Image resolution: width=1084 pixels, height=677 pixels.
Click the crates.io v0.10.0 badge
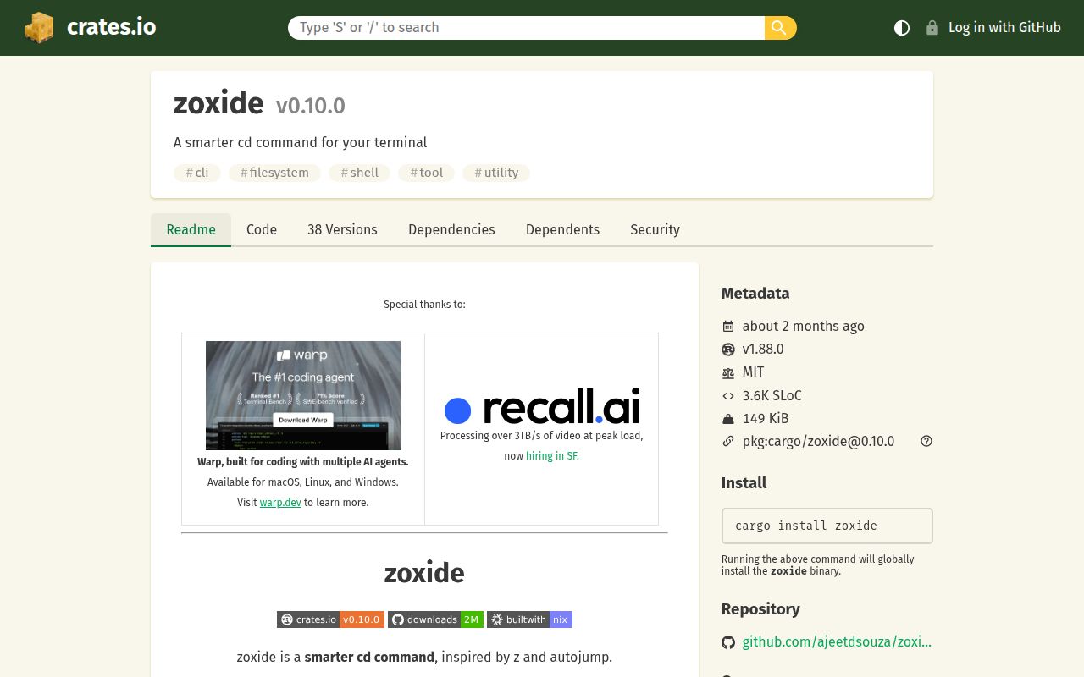330,619
